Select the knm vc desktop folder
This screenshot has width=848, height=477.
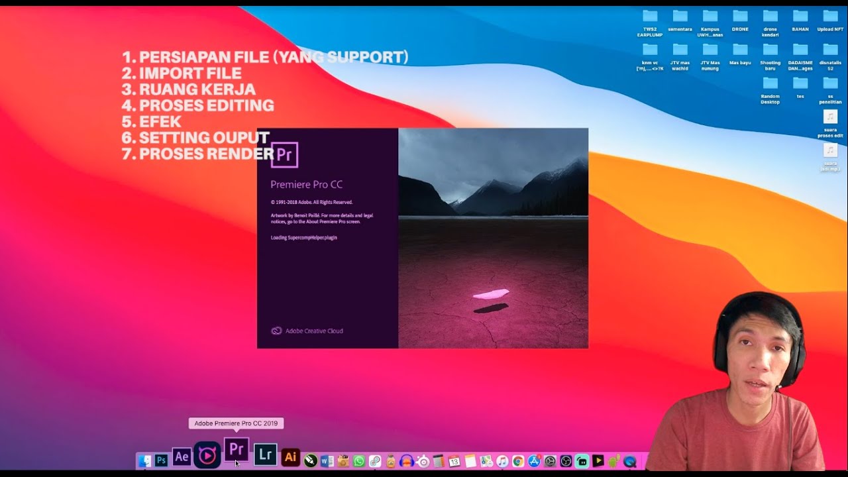pyautogui.click(x=650, y=56)
